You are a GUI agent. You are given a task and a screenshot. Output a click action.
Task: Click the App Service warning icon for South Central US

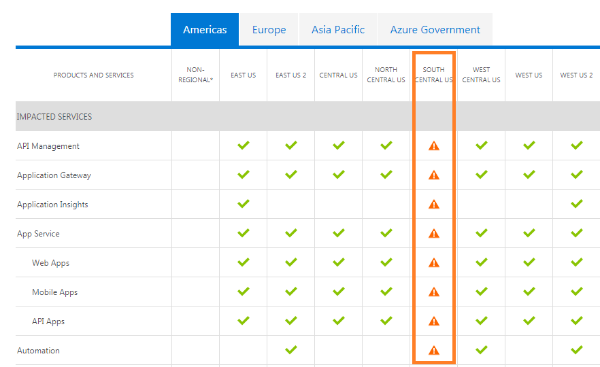click(x=434, y=233)
